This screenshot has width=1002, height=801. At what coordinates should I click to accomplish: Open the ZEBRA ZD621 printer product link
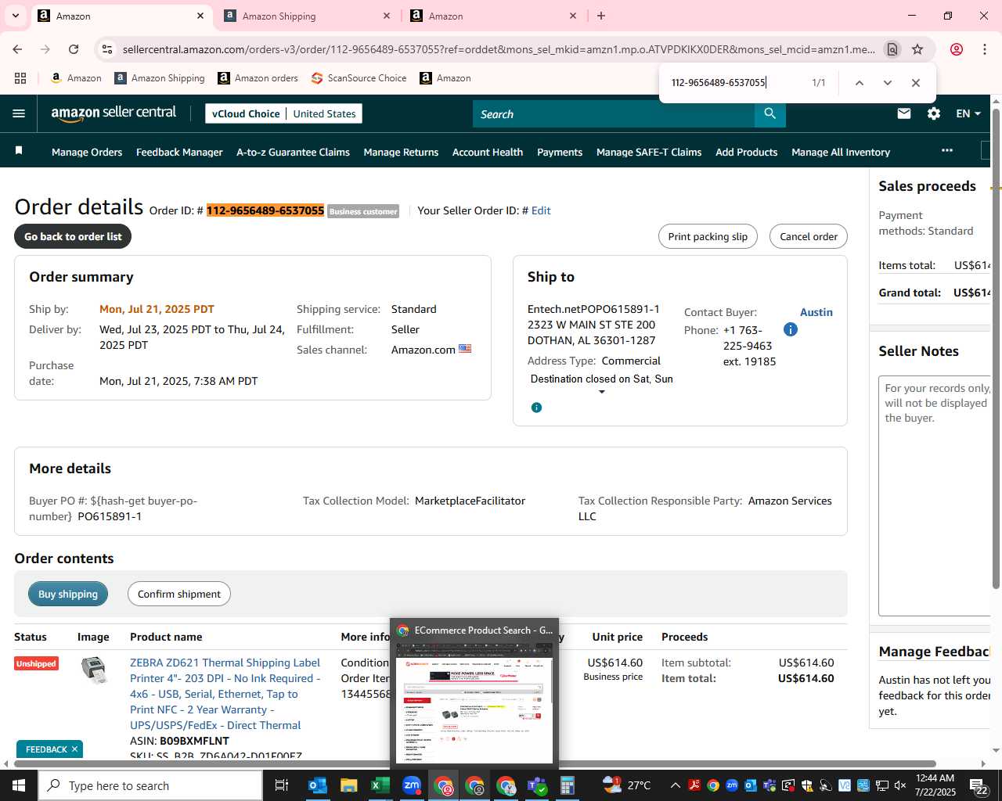click(225, 694)
